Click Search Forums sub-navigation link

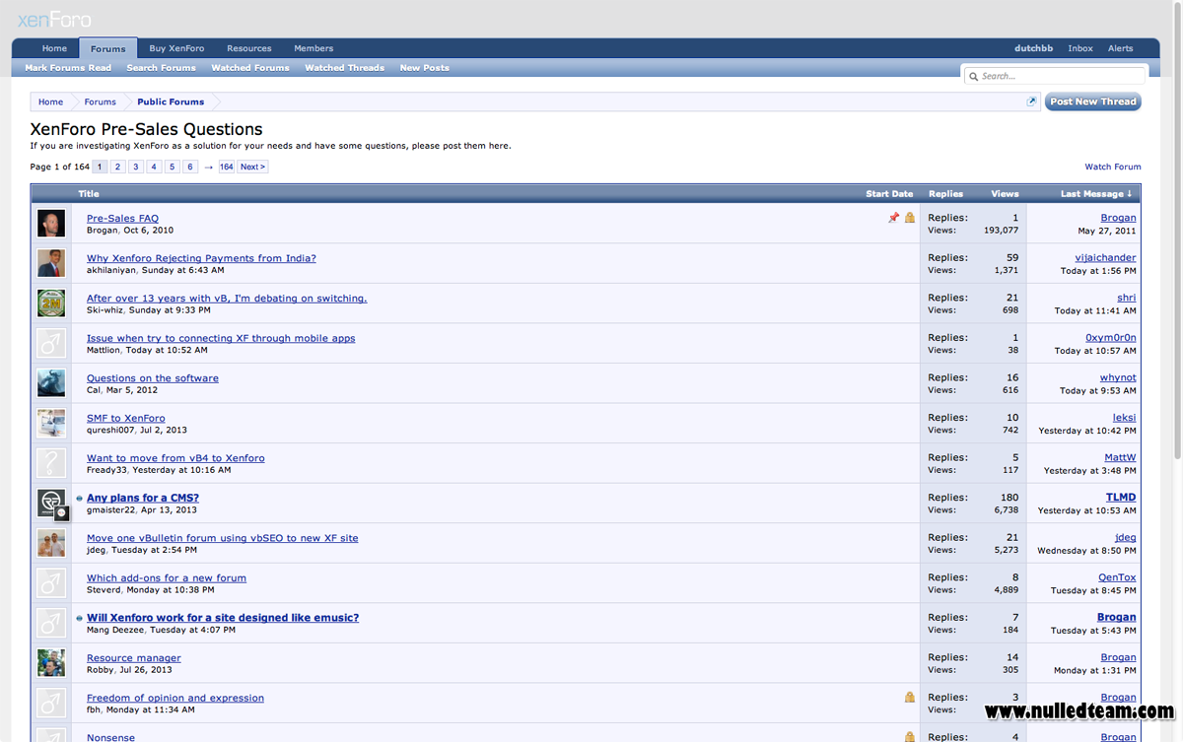(161, 68)
